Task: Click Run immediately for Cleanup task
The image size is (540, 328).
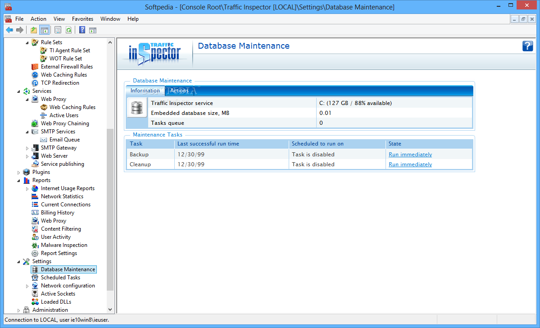Action: (x=410, y=164)
